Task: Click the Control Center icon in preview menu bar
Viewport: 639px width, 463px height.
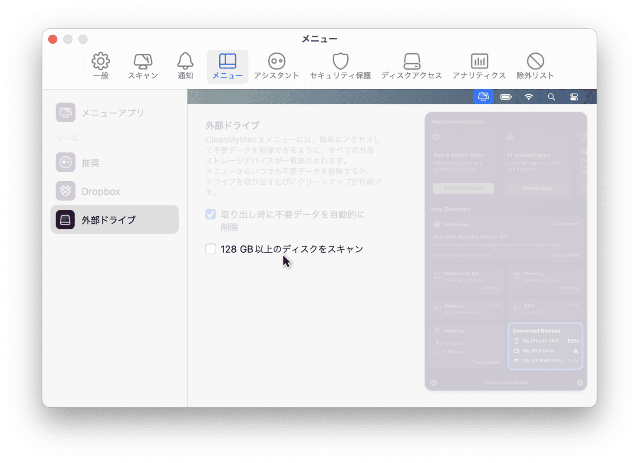Action: tap(574, 97)
